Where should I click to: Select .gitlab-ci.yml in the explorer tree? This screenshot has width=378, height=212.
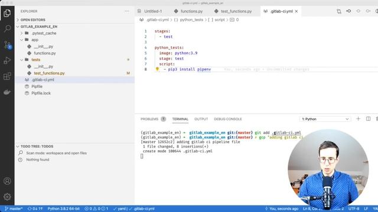(x=75, y=79)
